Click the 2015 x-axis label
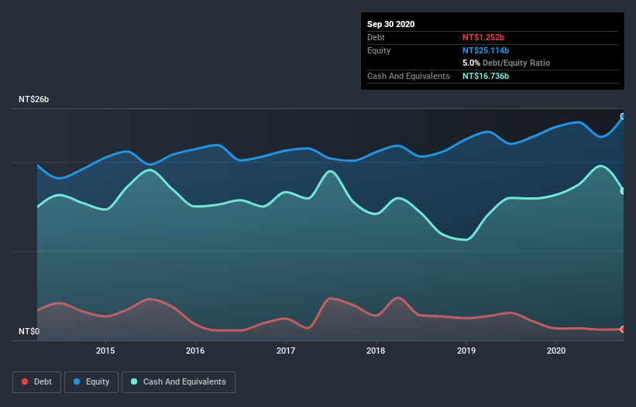 (105, 351)
